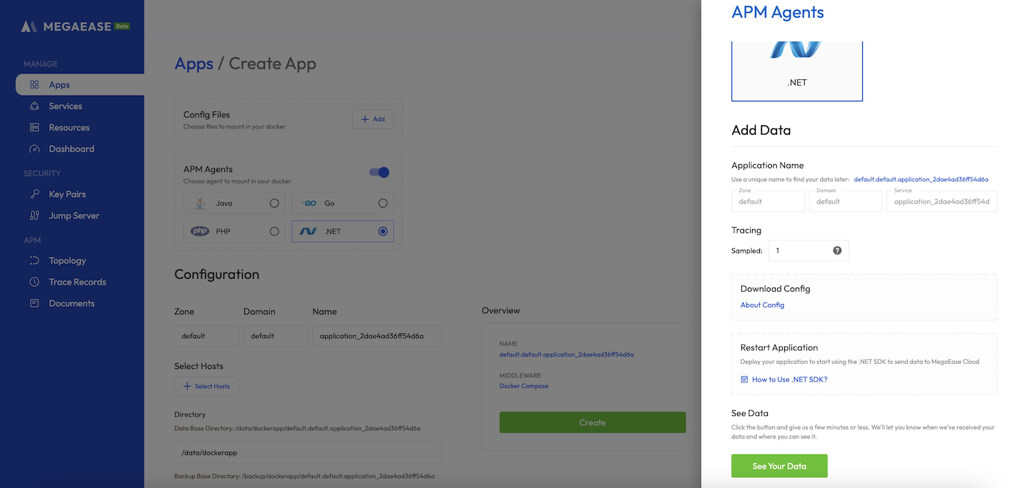This screenshot has height=488, width=1022.
Task: Open the How to Use .NET SDK link
Action: [x=790, y=380]
